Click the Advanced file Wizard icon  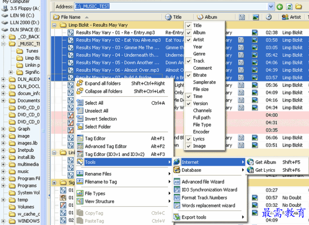[177, 182]
